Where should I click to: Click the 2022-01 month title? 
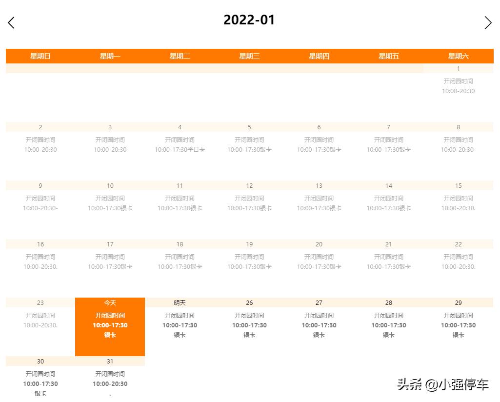pyautogui.click(x=250, y=20)
